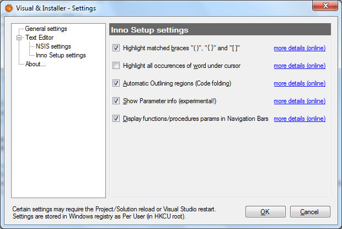342x229 pixels.
Task: Open NSIS settings page
Action: (53, 46)
